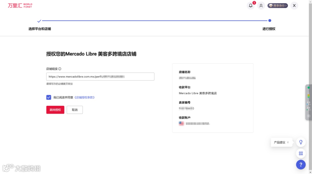Click the 收款账户 label
The width and height of the screenshot is (312, 174).
pyautogui.click(x=184, y=118)
